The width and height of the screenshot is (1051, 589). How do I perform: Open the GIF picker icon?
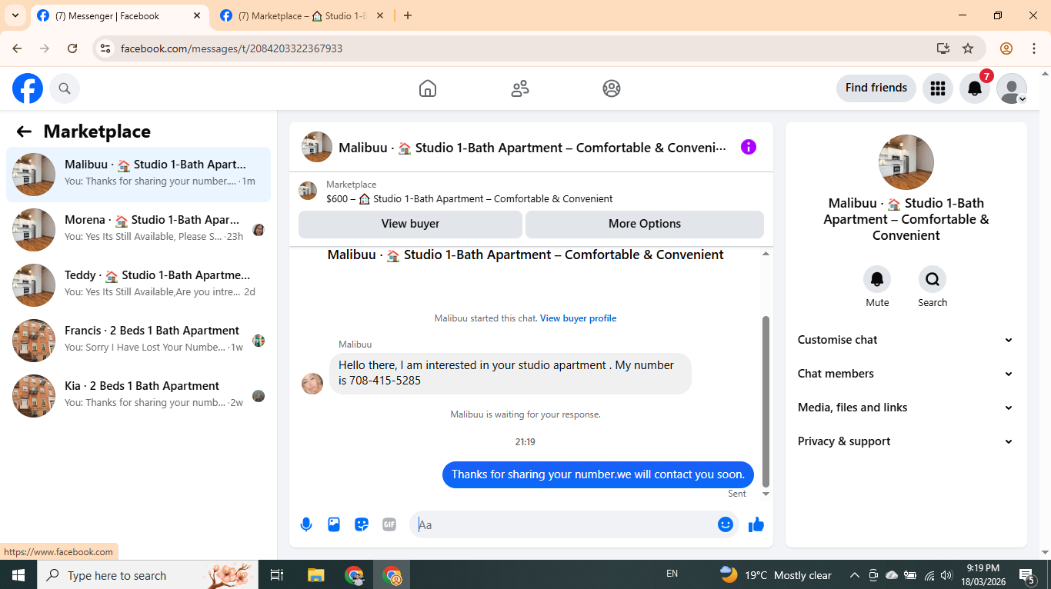pyautogui.click(x=389, y=524)
